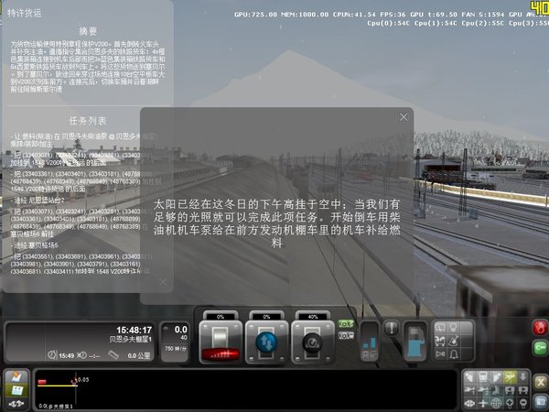Viewport: 549px width, 412px height.
Task: Click the 摘要 heading
Action: tap(88, 31)
